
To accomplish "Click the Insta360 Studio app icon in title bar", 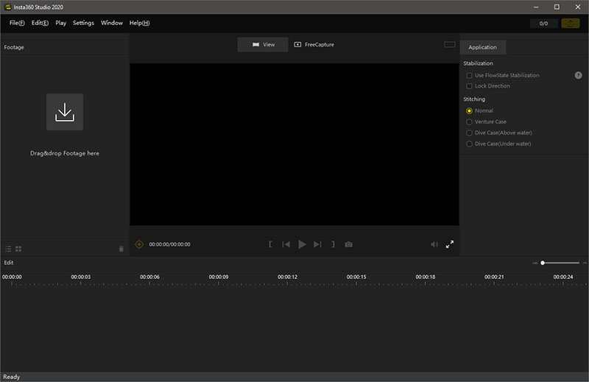I will point(7,7).
